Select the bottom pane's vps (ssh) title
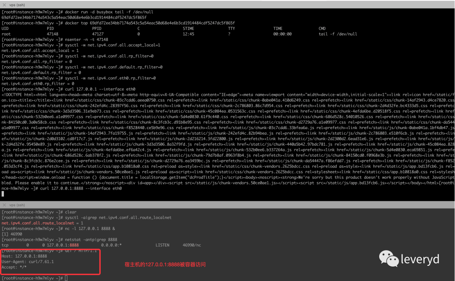This screenshot has height=281, width=455. tap(17, 205)
